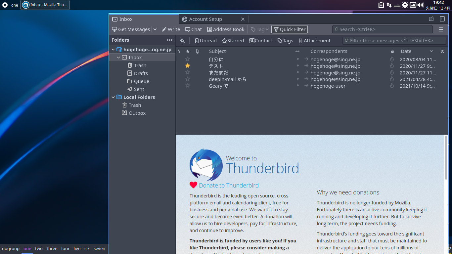Click the Get Messages button
452x254 pixels.
coord(131,29)
